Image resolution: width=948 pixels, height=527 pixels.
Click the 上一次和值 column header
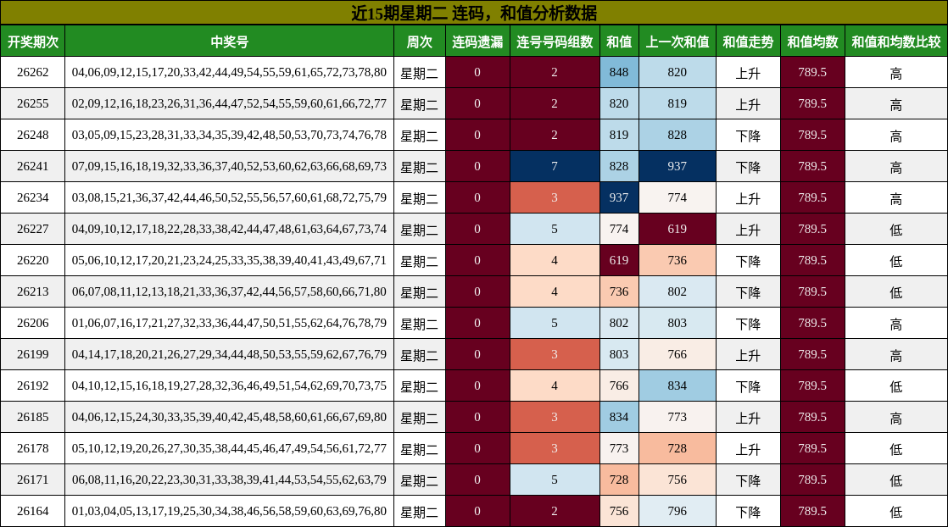678,42
